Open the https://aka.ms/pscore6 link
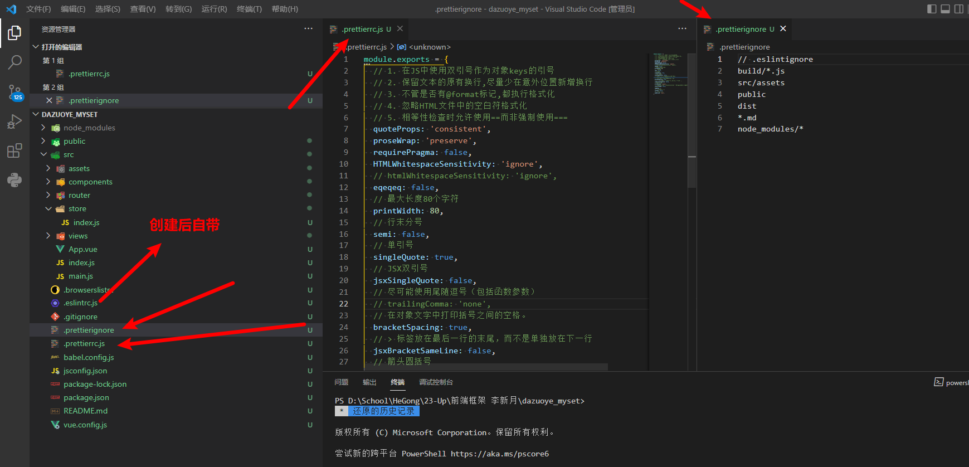Viewport: 969px width, 467px height. click(500, 454)
